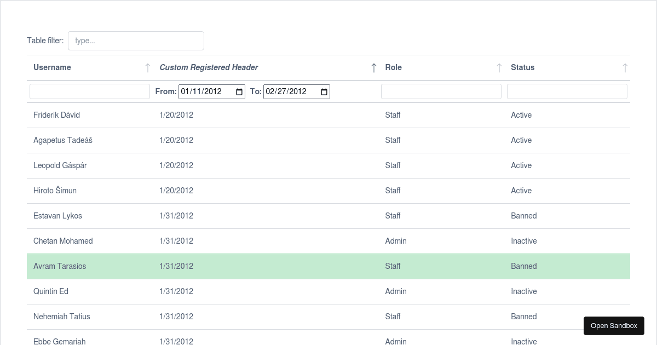Click the Username filter field below the header
This screenshot has width=657, height=345.
[90, 91]
